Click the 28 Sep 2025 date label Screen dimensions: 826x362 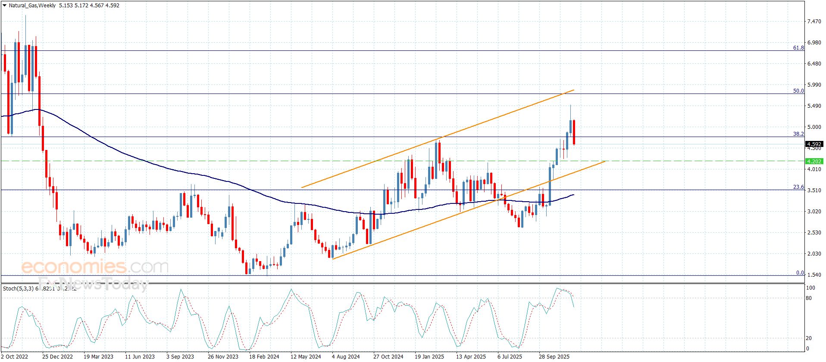click(554, 356)
